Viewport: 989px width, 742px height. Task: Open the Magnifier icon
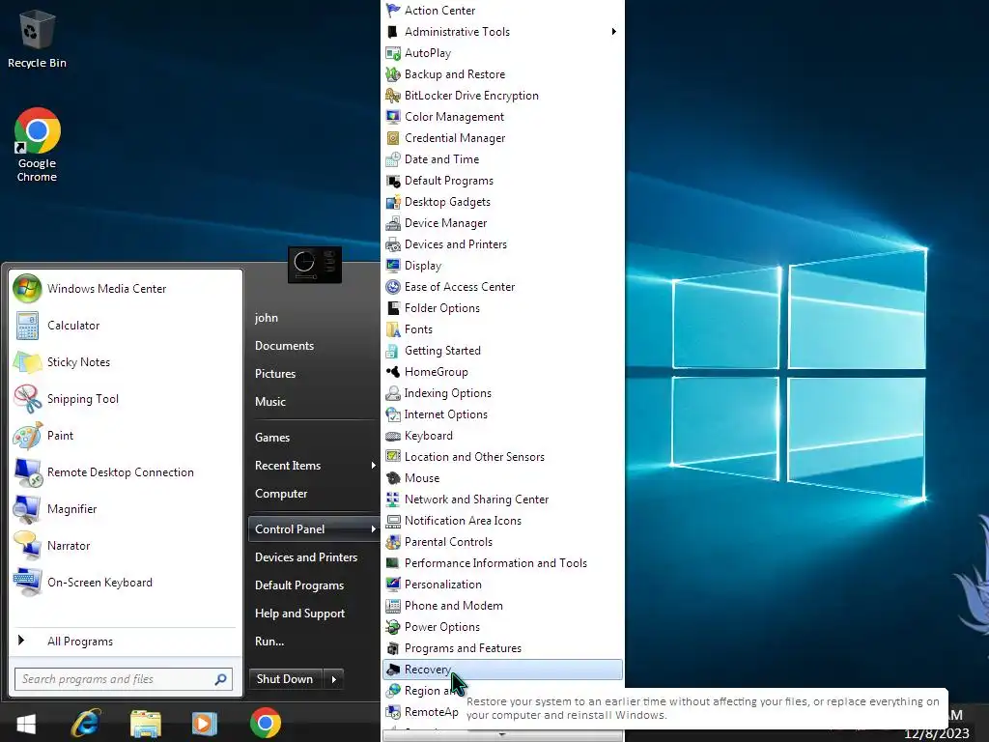pos(27,509)
